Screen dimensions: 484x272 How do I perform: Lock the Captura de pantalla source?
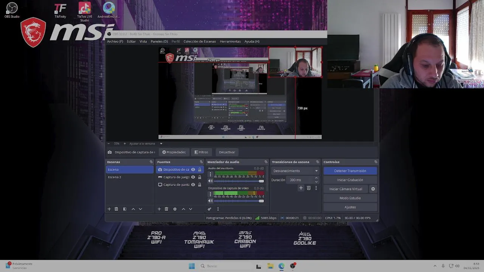click(200, 185)
